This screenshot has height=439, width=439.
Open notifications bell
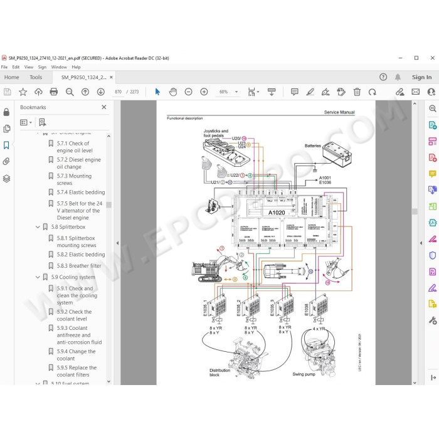point(398,77)
